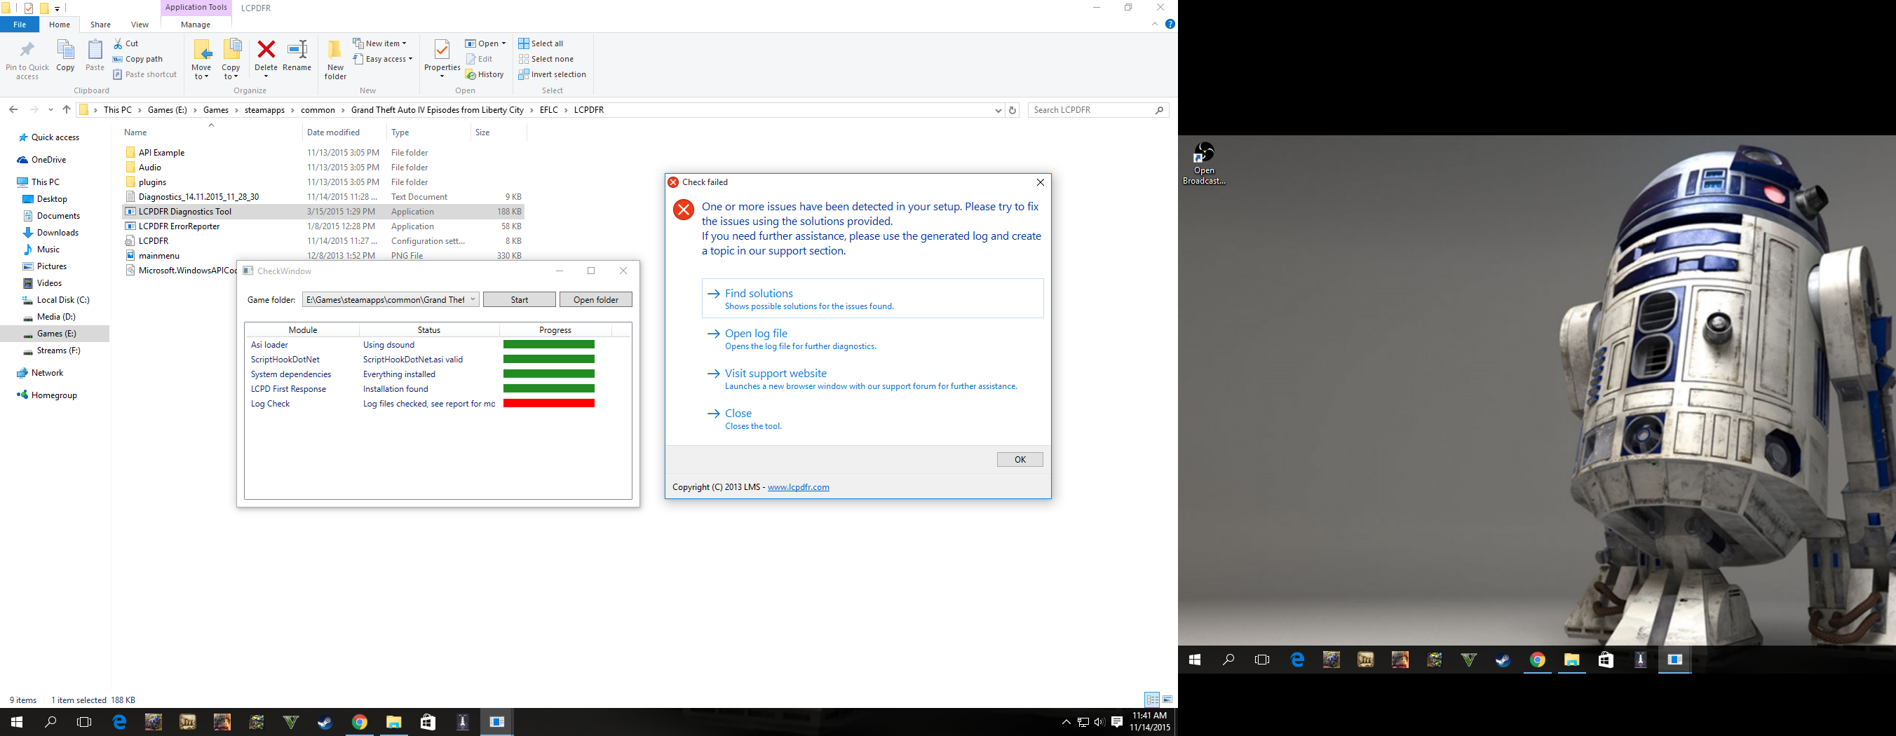Viewport: 1896px width, 736px height.
Task: Click Copy path in the ribbon
Action: (x=137, y=59)
